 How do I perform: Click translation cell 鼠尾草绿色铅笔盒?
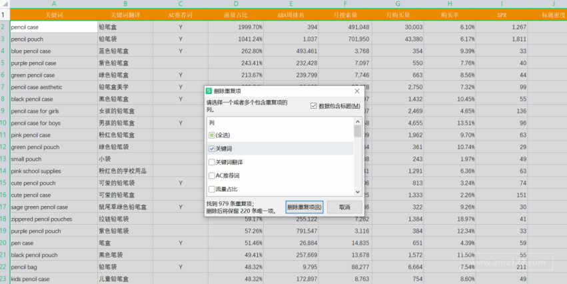point(125,207)
